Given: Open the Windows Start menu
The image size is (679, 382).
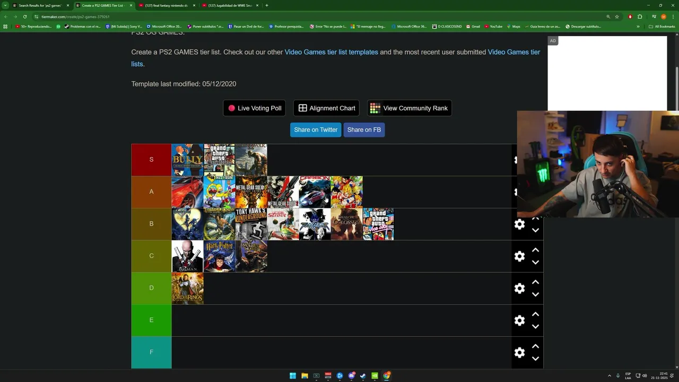Looking at the screenshot, I should (x=293, y=376).
